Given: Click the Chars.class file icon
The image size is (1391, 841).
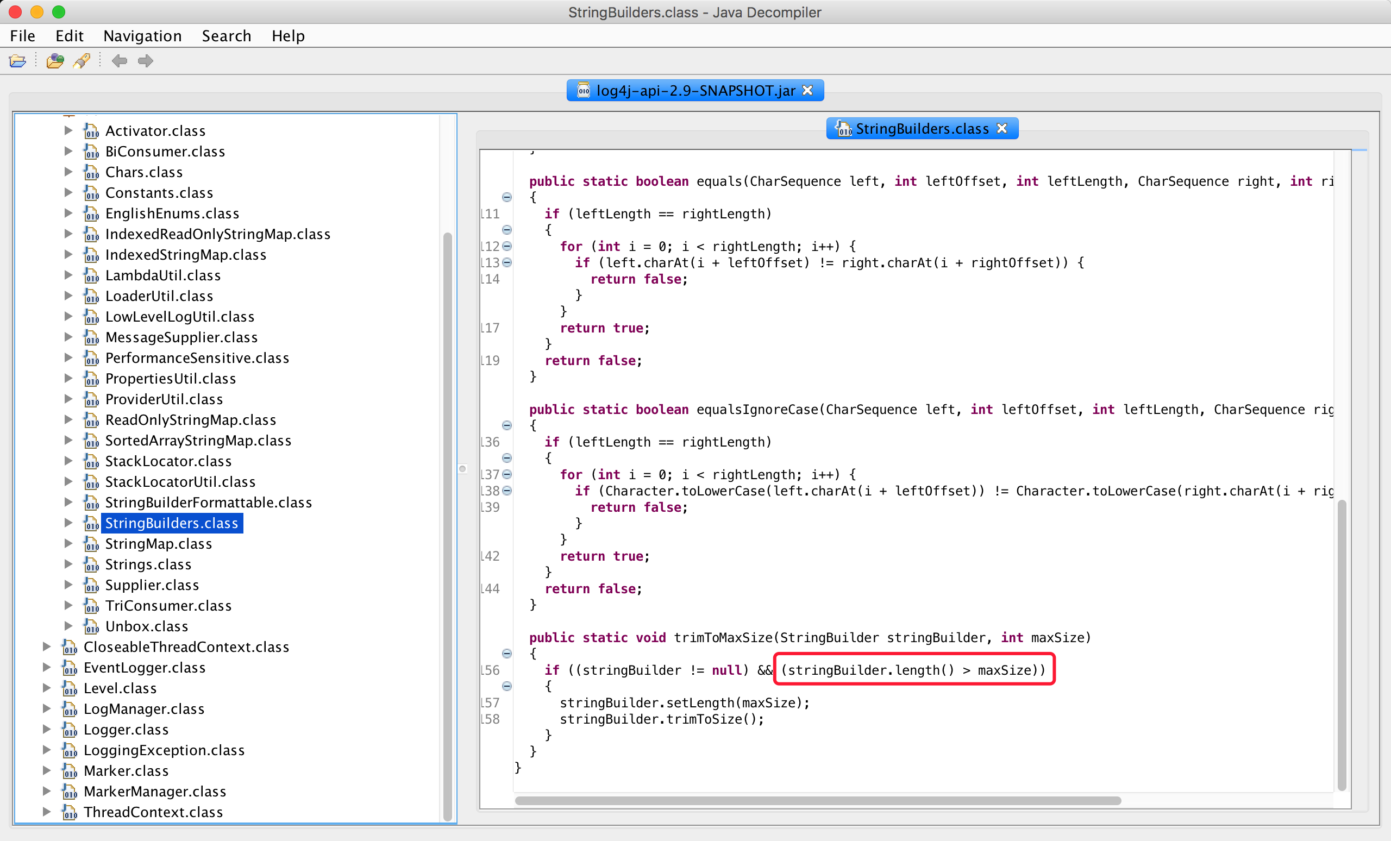Looking at the screenshot, I should pyautogui.click(x=91, y=172).
